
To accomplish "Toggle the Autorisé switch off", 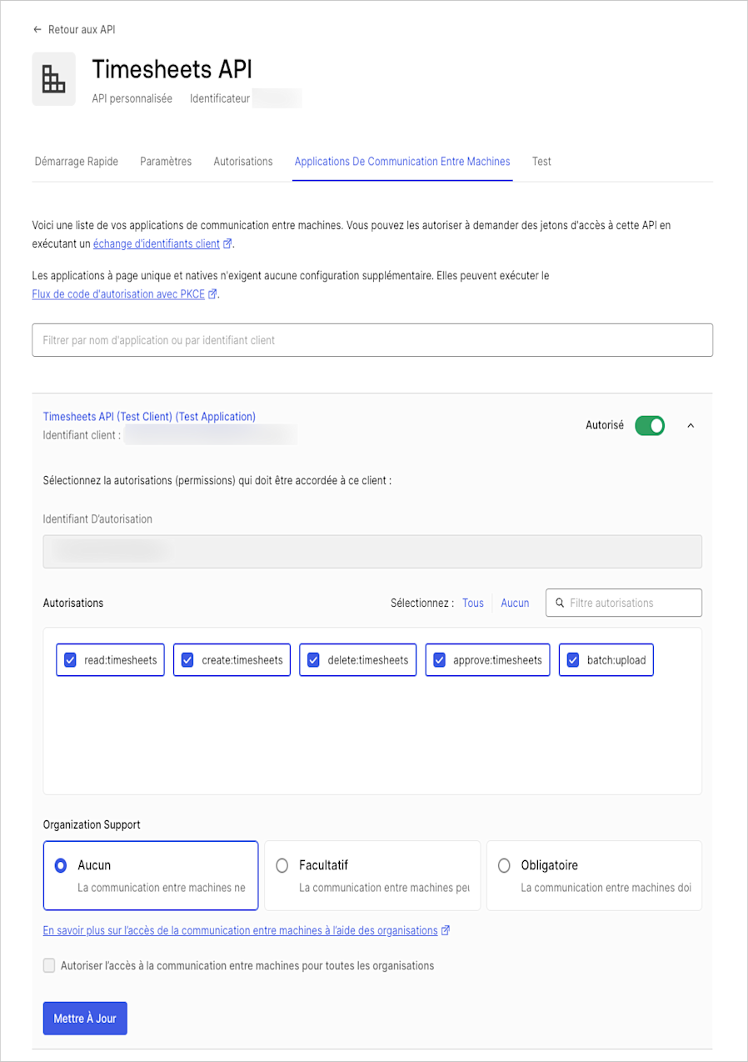I will point(650,425).
